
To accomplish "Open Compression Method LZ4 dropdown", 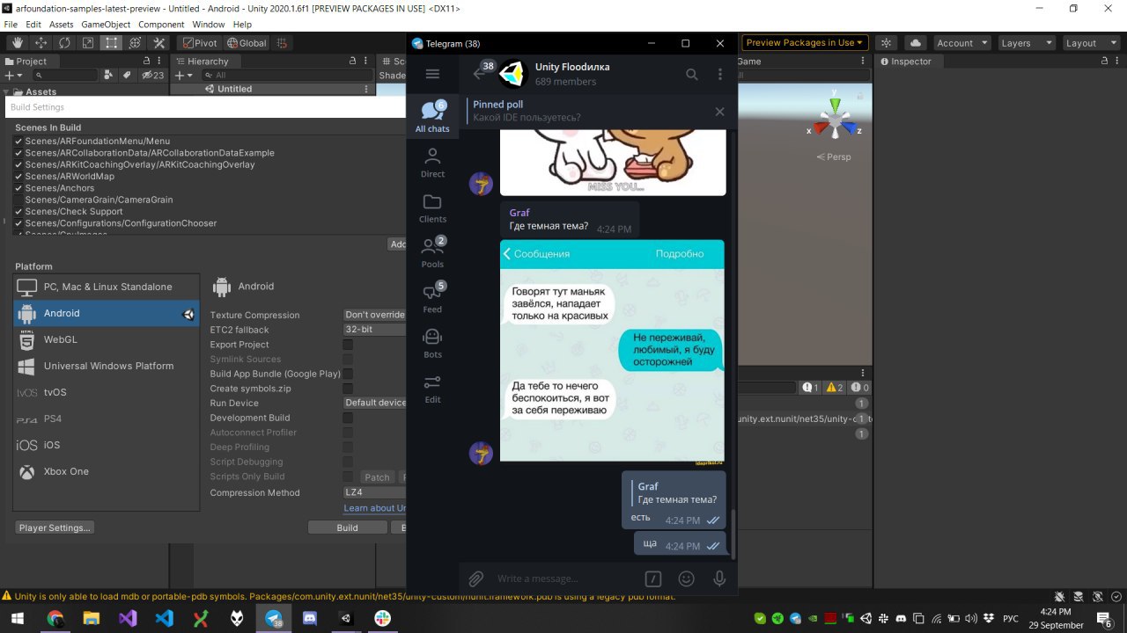I will 374,492.
